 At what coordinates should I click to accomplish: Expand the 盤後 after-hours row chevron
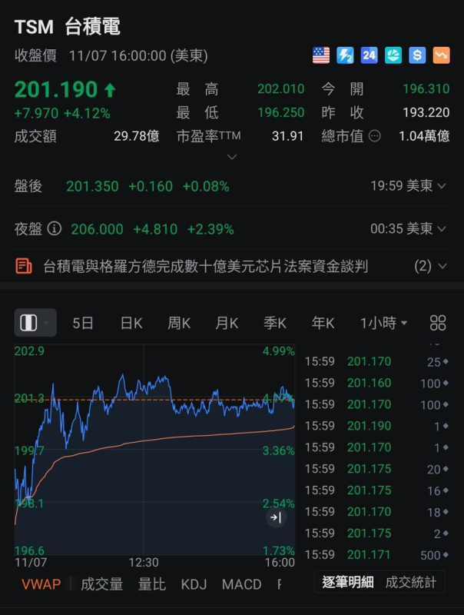tap(442, 186)
